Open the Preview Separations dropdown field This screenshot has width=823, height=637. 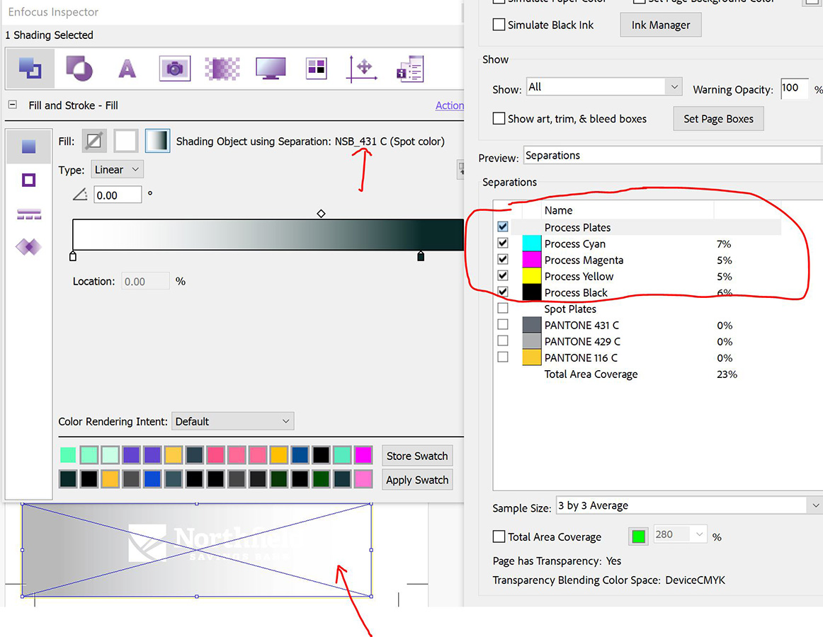(x=672, y=155)
